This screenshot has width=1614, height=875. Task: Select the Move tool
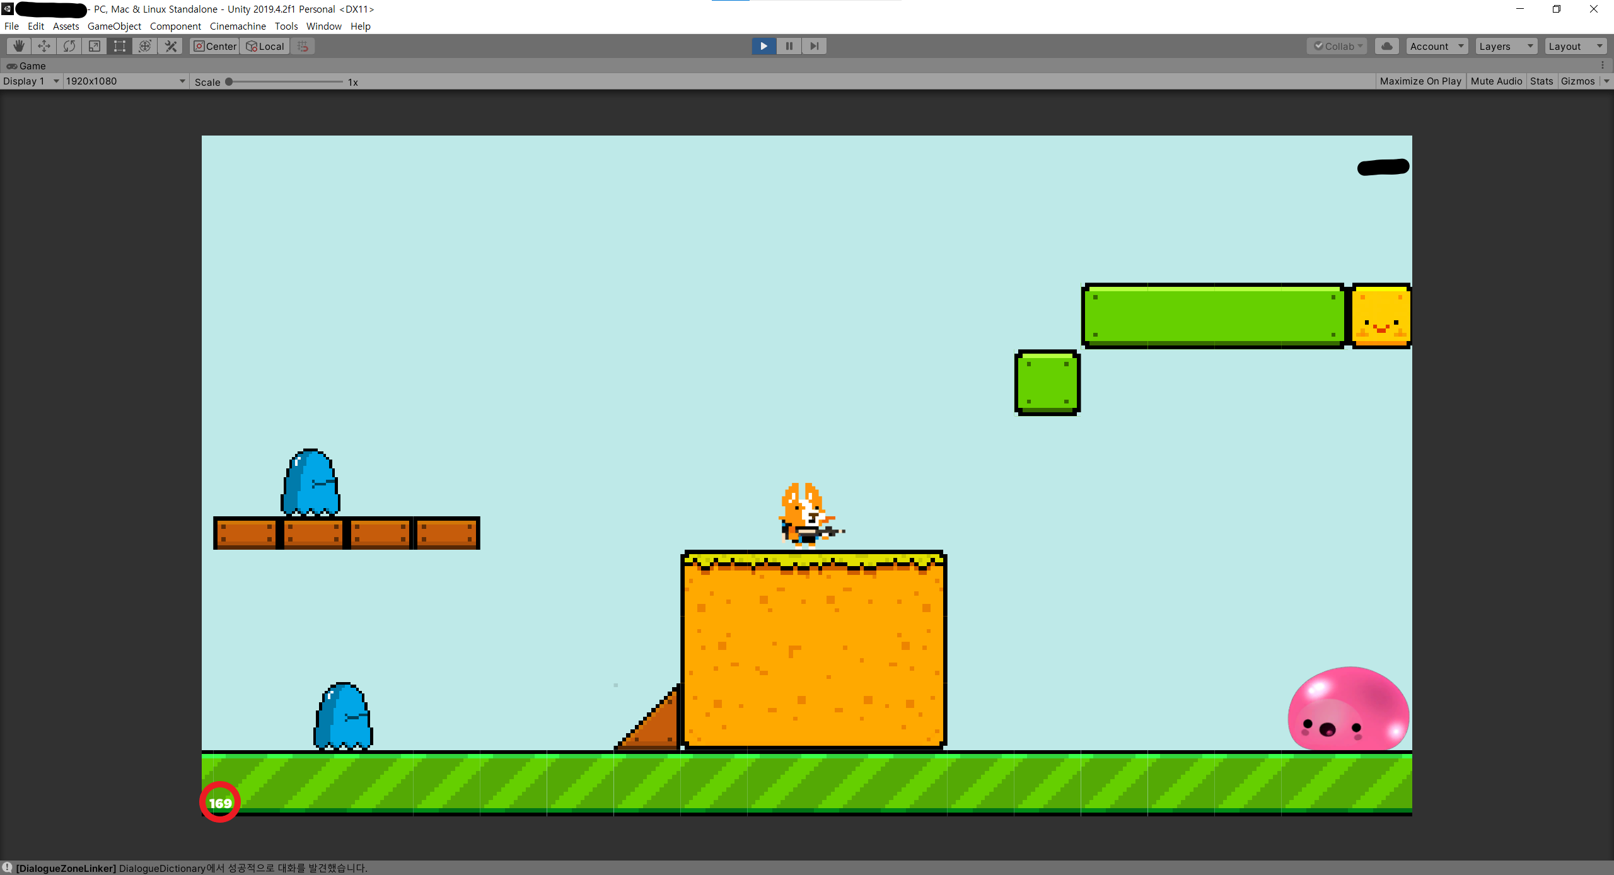(x=44, y=46)
